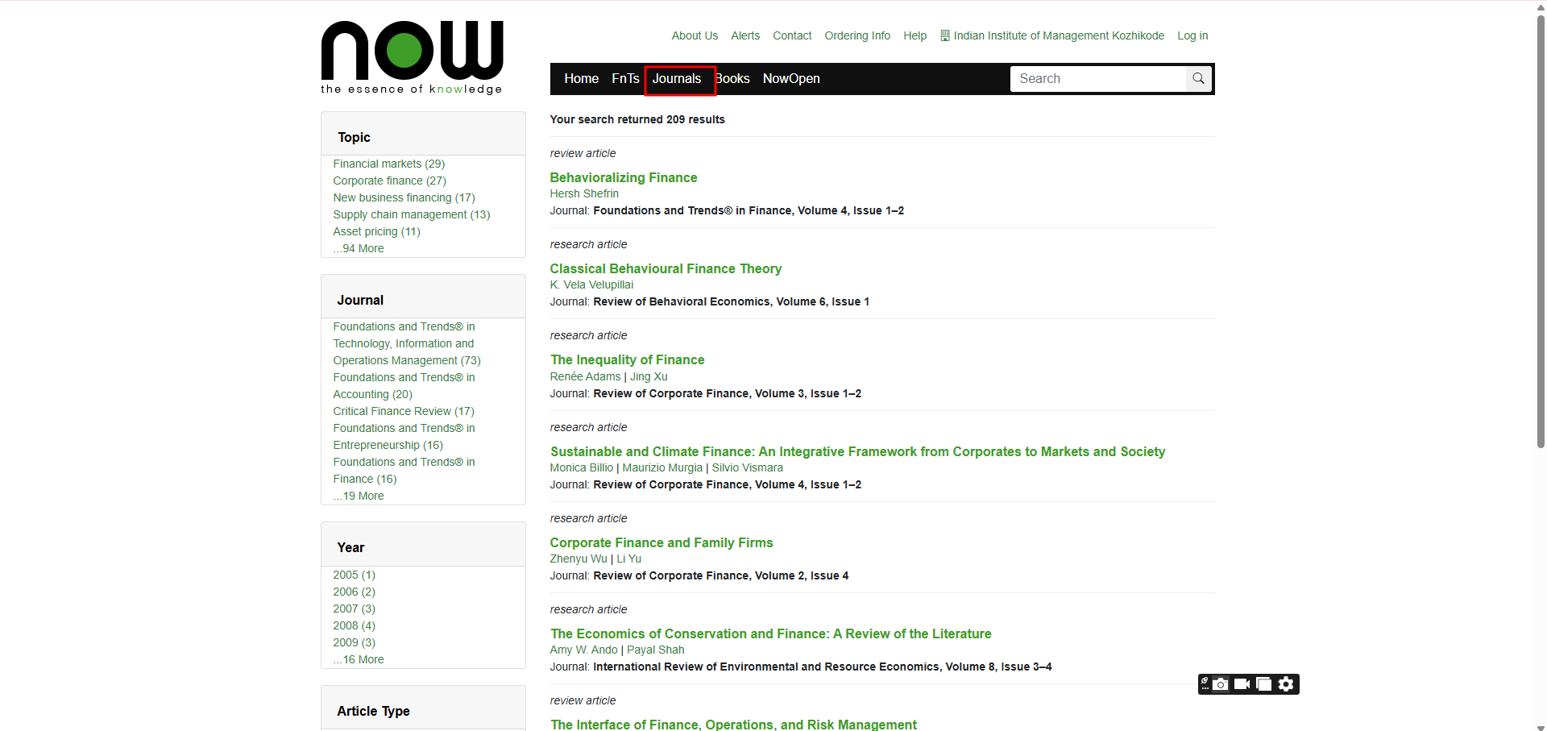Click the institution building icon
The height and width of the screenshot is (731, 1547).
(x=945, y=35)
